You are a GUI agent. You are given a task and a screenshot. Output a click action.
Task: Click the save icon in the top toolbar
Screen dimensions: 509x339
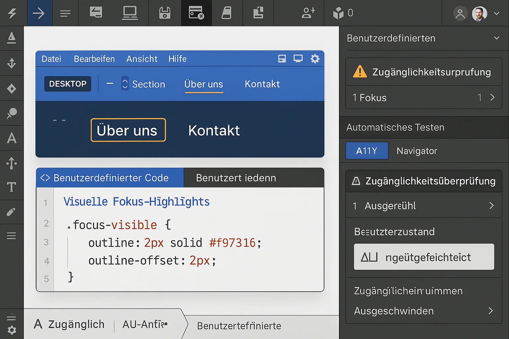165,13
